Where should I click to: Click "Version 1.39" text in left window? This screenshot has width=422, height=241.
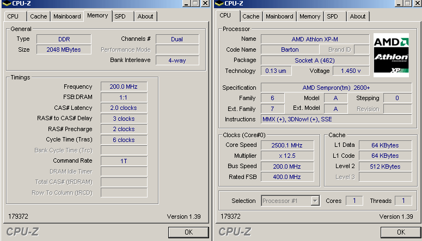184,217
